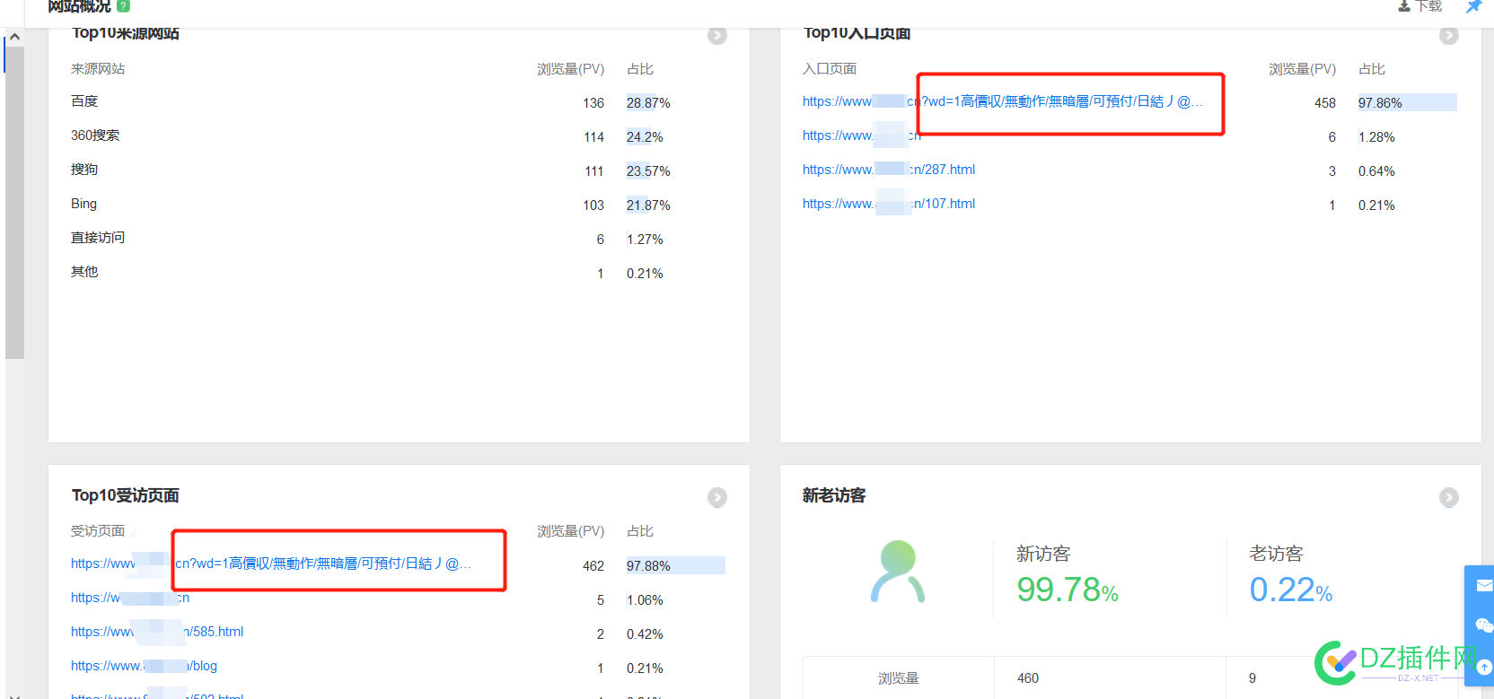Click the 136 PV value for 百度
1494x699 pixels.
coord(593,103)
